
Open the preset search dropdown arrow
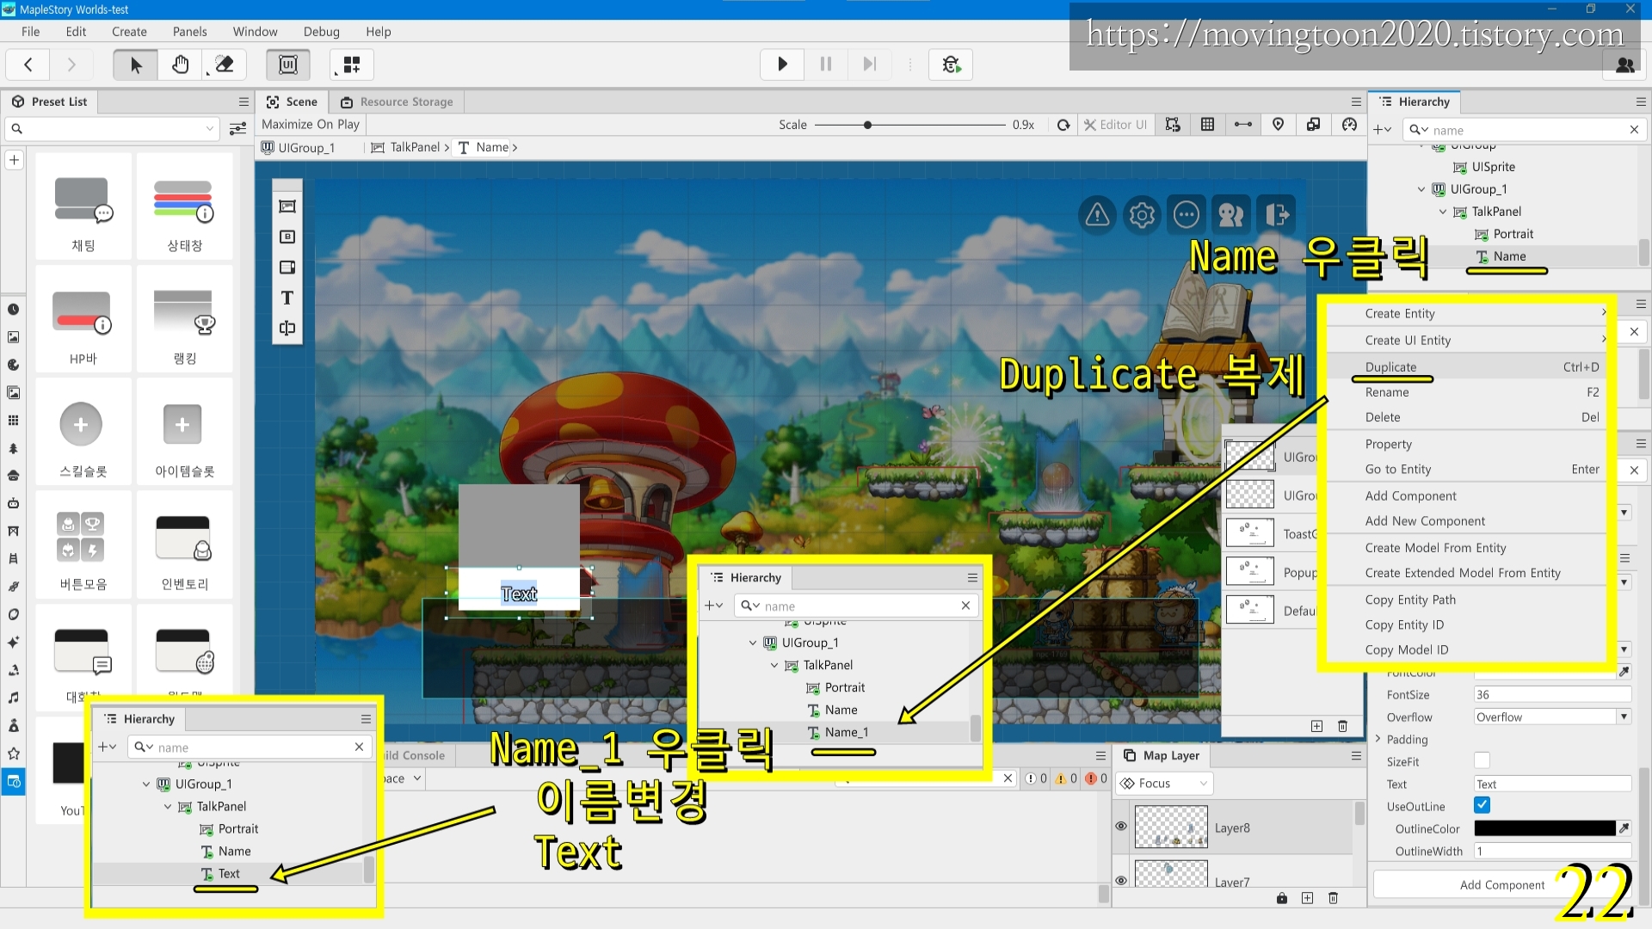pyautogui.click(x=210, y=129)
